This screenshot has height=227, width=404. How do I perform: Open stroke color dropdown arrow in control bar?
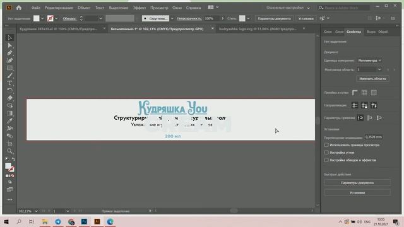click(x=56, y=18)
